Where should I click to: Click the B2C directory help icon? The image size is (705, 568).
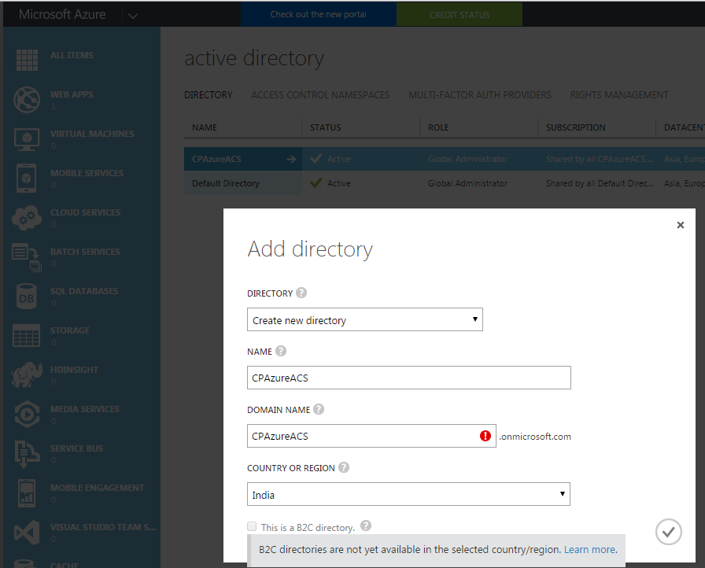pyautogui.click(x=366, y=526)
